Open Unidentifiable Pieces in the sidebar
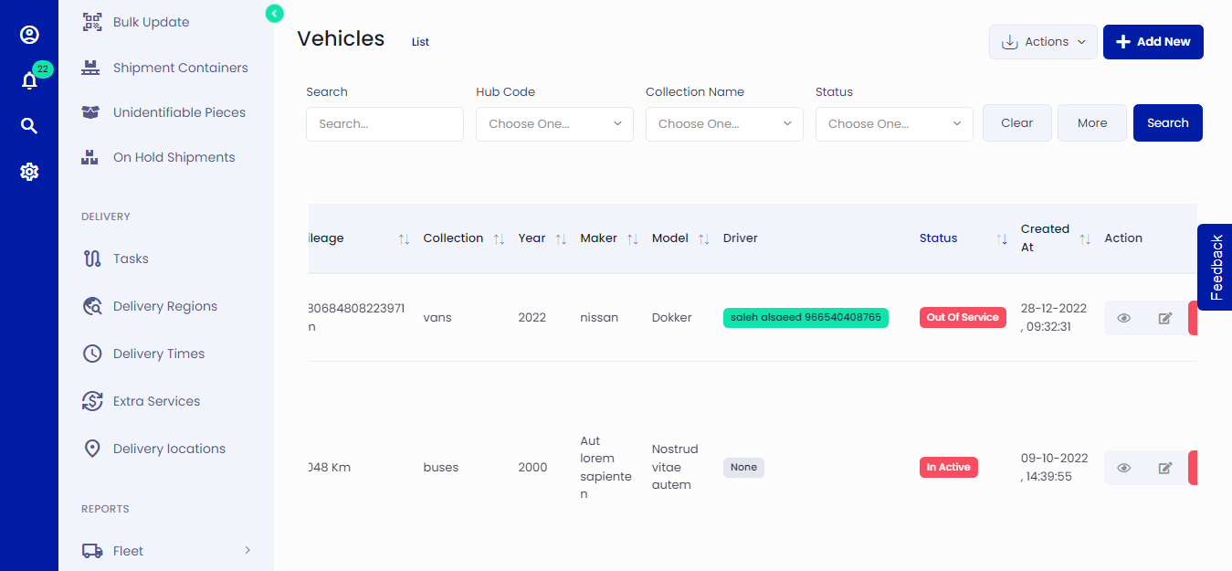 [178, 111]
